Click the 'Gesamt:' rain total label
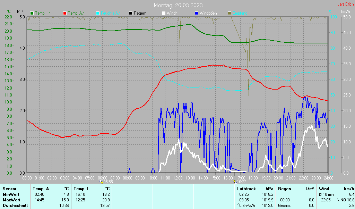The width and height of the screenshot is (355, 209). pos(285,206)
